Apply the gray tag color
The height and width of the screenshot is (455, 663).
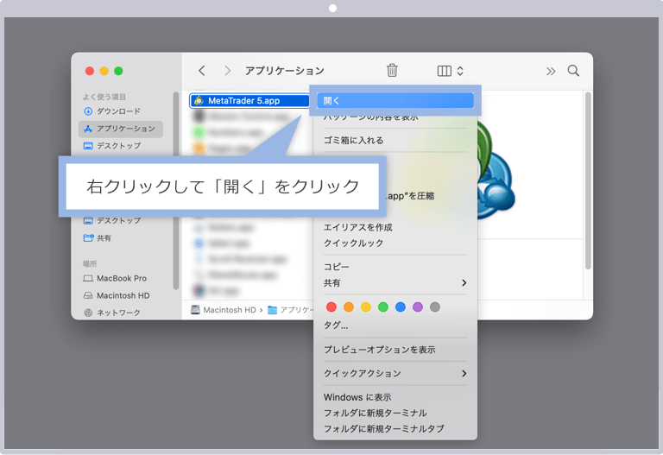pyautogui.click(x=435, y=307)
